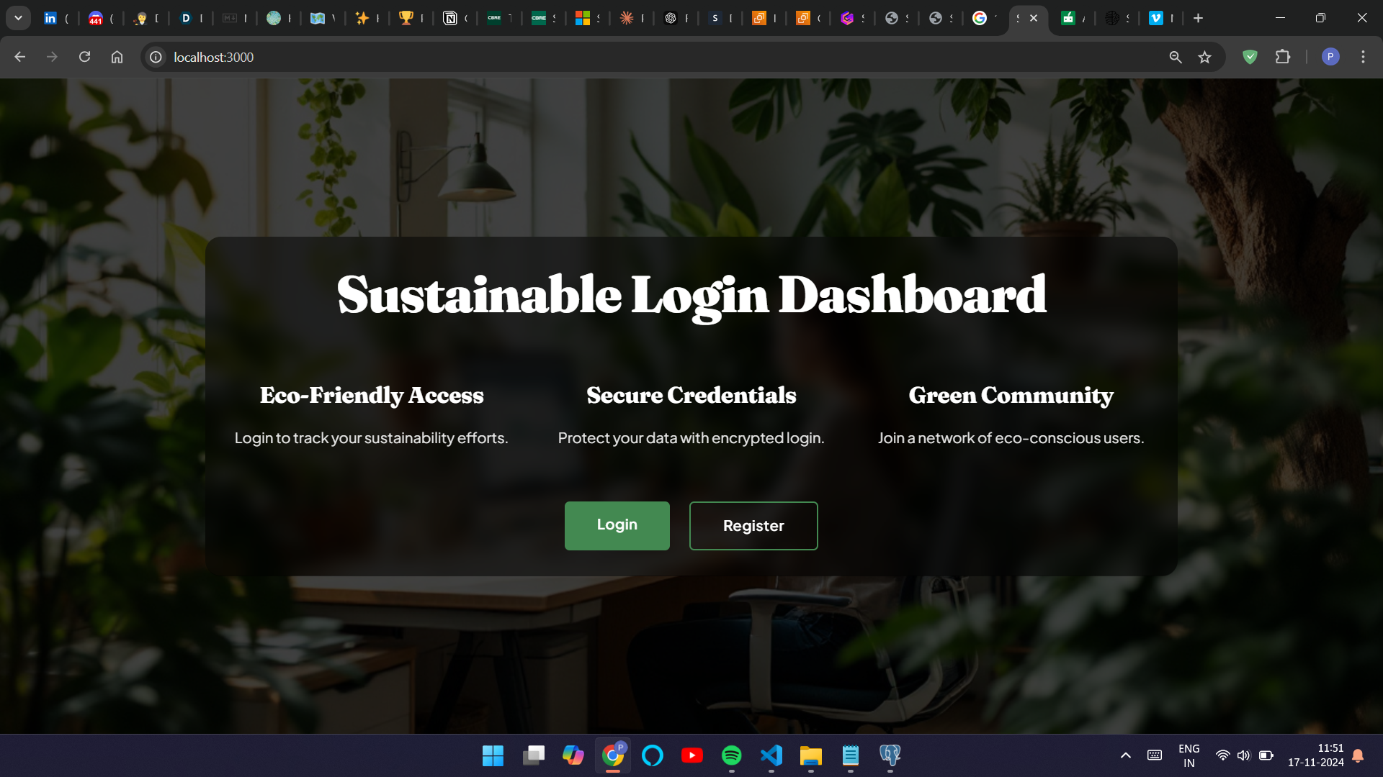This screenshot has width=1383, height=777.
Task: Open the extensions puzzle icon
Action: pos(1284,57)
